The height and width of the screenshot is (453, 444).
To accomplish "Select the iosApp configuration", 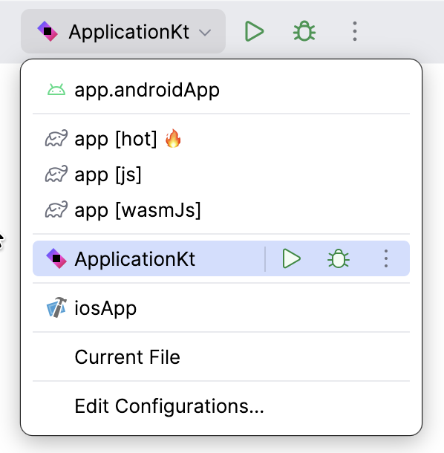I will click(221, 308).
